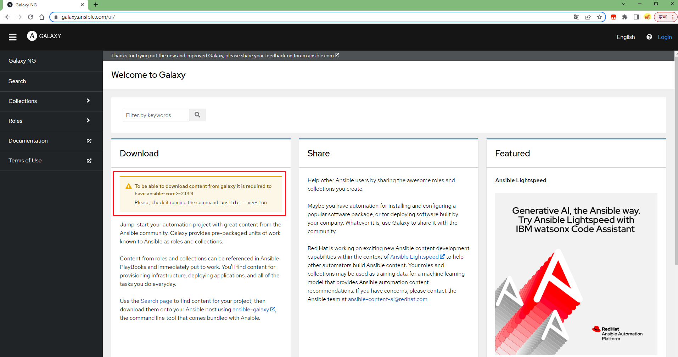This screenshot has height=357, width=678.
Task: Open the Ansible Lightspeed link in Share
Action: click(417, 257)
